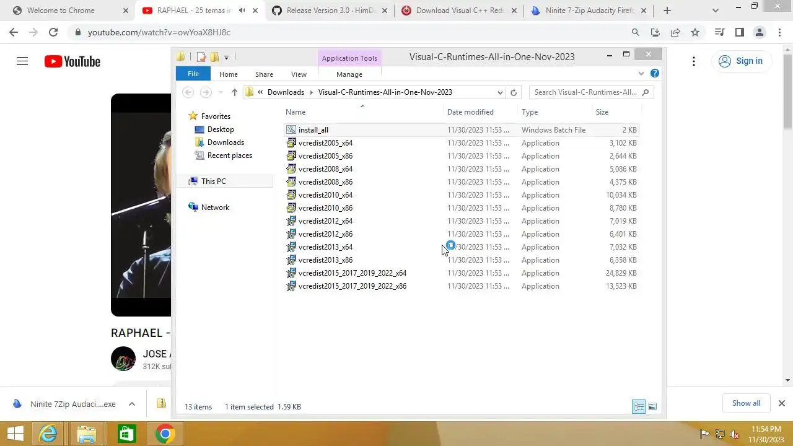Viewport: 793px width, 446px height.
Task: Switch to the Share ribbon tab
Action: 264,74
